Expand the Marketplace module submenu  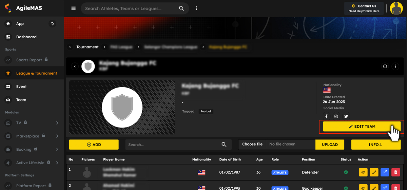click(x=57, y=136)
